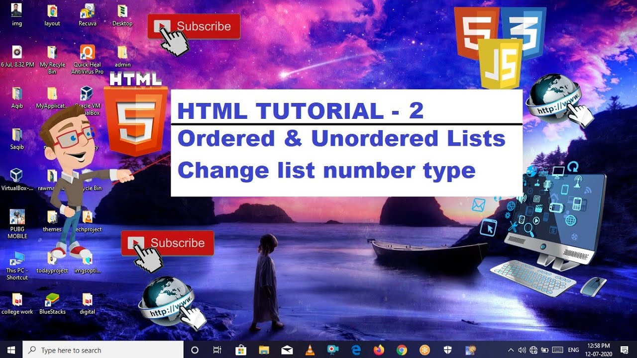Open the Action Center notifications icon
This screenshot has height=358, width=637.
tap(625, 350)
